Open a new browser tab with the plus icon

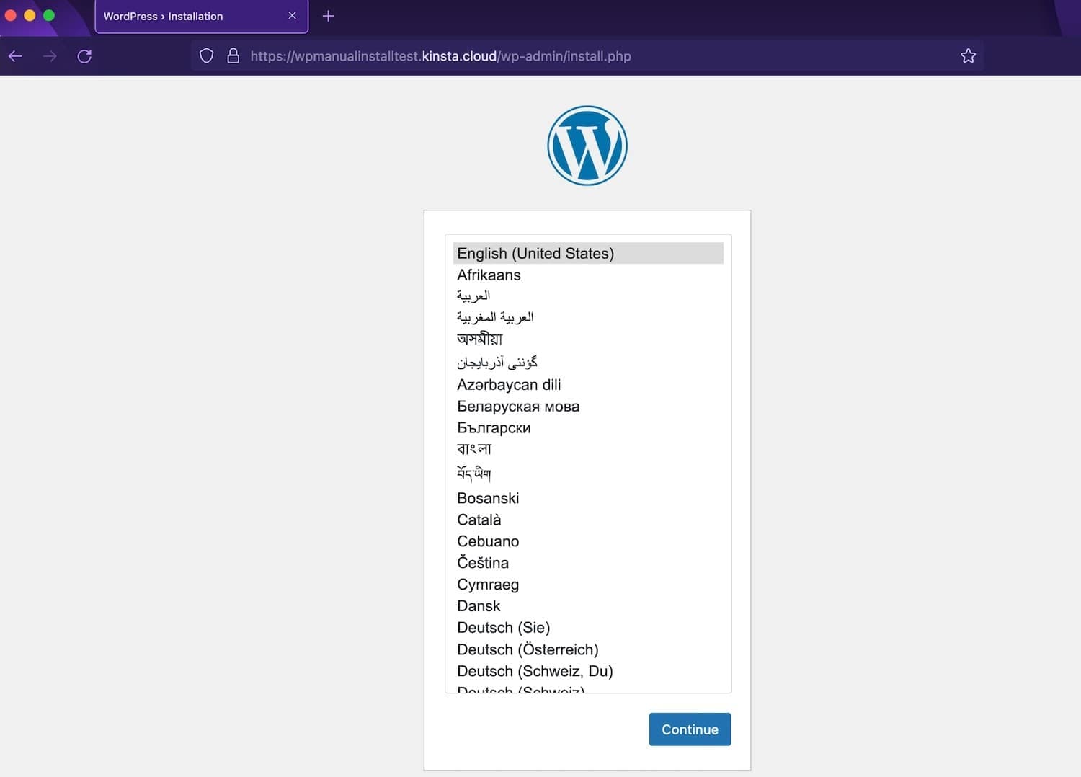(328, 16)
